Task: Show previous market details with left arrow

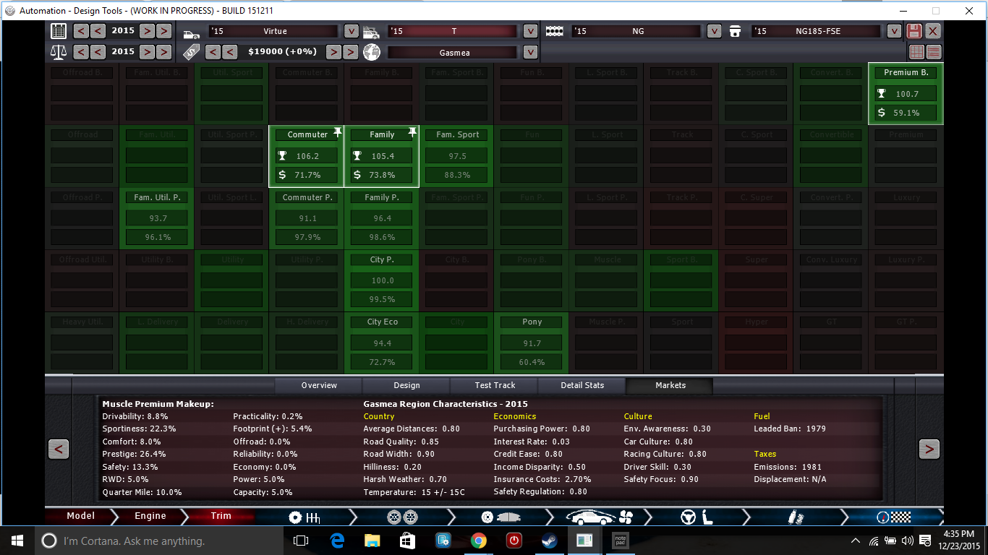Action: [59, 449]
